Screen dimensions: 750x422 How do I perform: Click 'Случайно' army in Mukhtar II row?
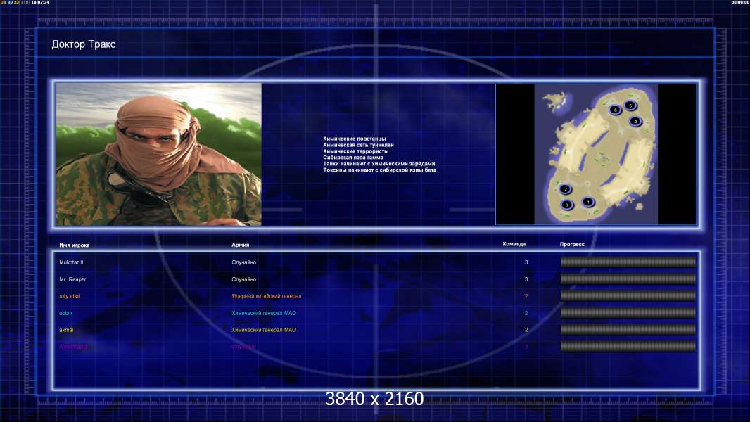pos(244,262)
